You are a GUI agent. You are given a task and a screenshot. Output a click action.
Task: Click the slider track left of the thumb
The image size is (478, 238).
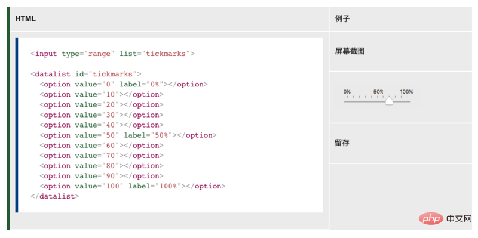[364, 101]
